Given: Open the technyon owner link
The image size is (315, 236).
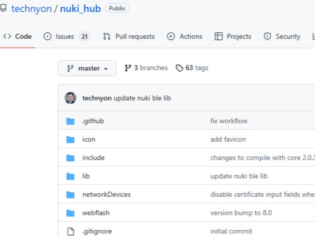Looking at the screenshot, I should tap(31, 9).
